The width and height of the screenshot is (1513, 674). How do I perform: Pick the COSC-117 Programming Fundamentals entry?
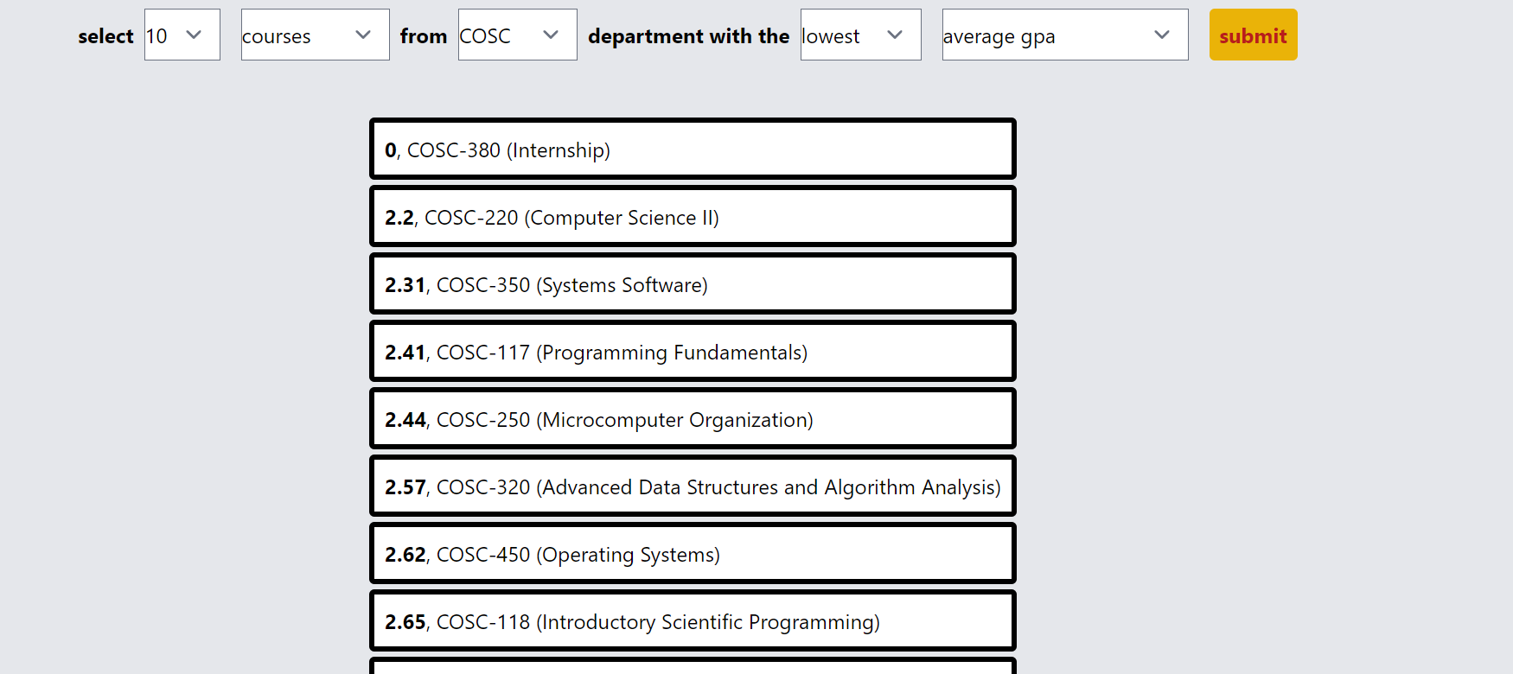(693, 351)
